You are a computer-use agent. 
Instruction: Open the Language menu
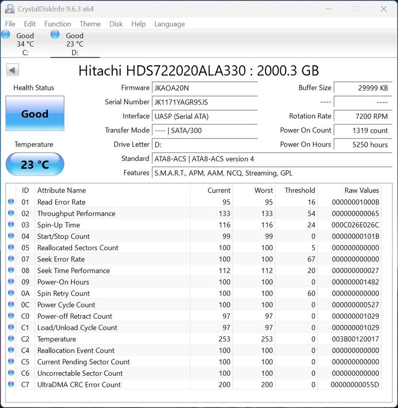(170, 24)
